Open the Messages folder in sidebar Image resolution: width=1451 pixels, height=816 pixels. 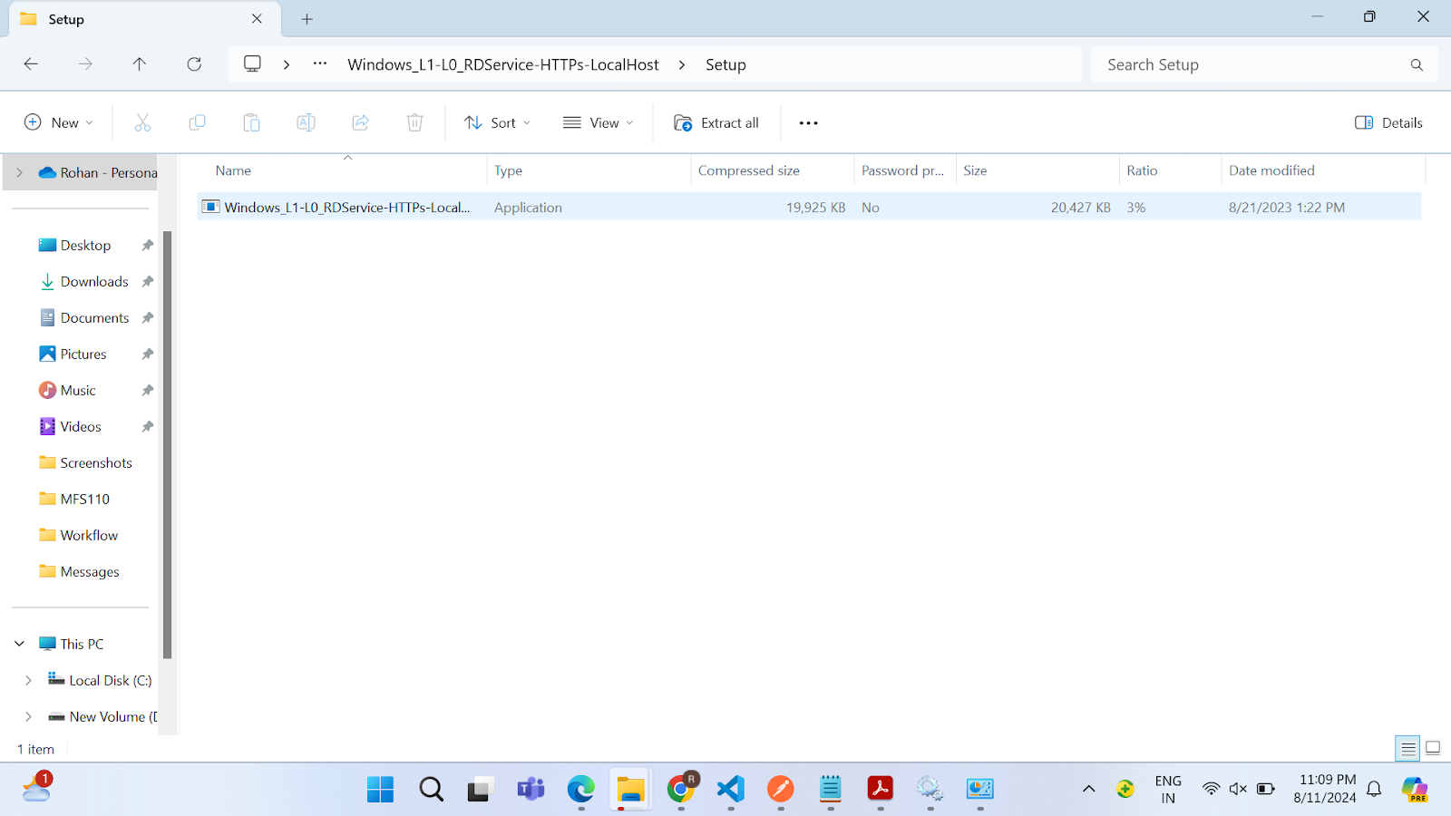point(90,571)
